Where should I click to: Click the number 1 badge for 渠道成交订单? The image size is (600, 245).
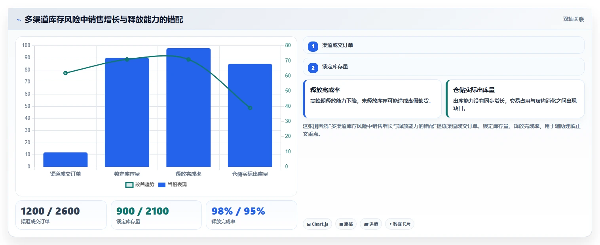coord(313,46)
